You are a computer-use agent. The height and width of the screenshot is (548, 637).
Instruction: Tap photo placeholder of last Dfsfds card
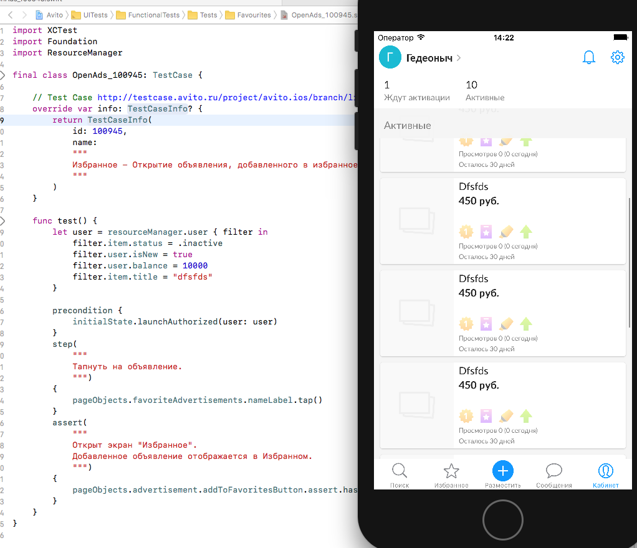coord(417,405)
